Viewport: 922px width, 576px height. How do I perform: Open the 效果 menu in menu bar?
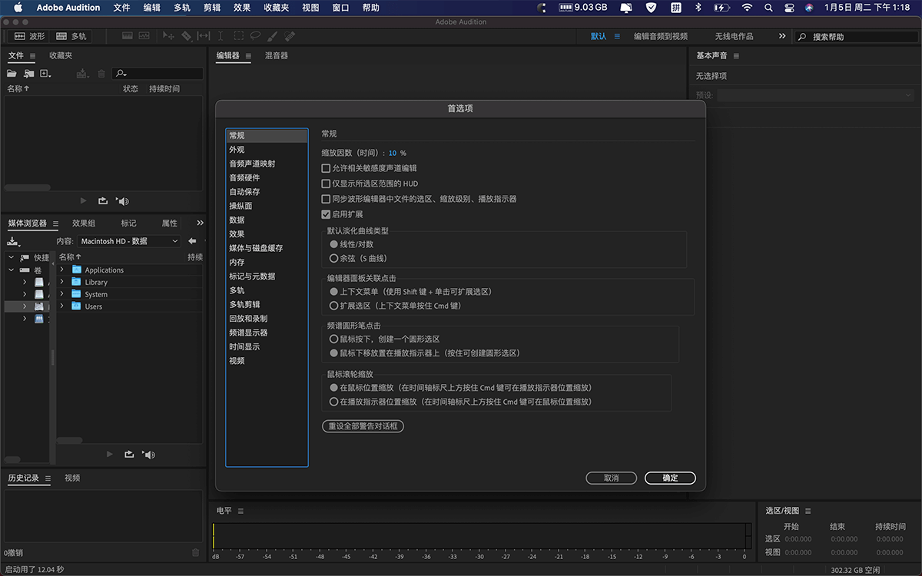pos(241,8)
